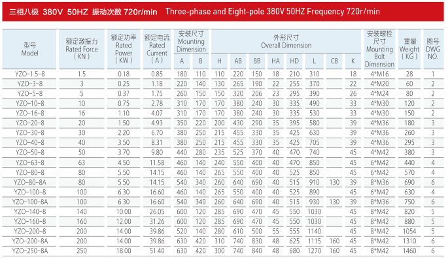
Task: Select the YZO-200-8 model cell
Action: click(x=29, y=231)
